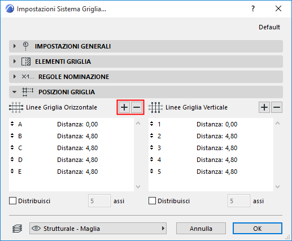Click Distanza 4,80 of vertical line 3
This screenshot has height=241, width=292.
[232, 148]
